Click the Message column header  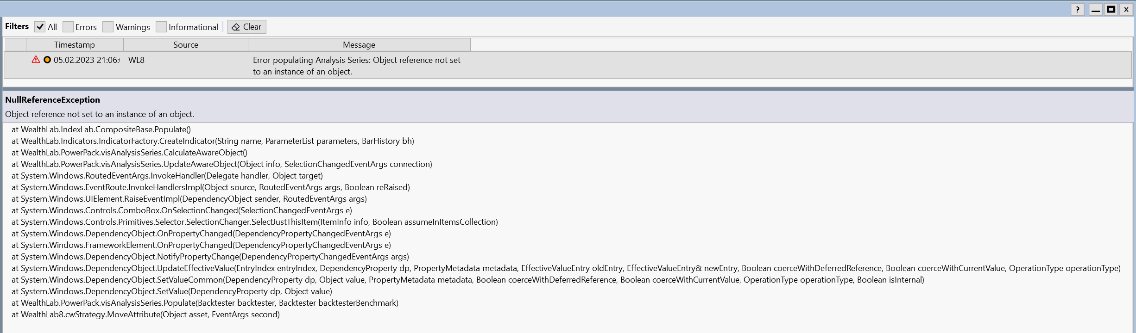click(x=359, y=45)
